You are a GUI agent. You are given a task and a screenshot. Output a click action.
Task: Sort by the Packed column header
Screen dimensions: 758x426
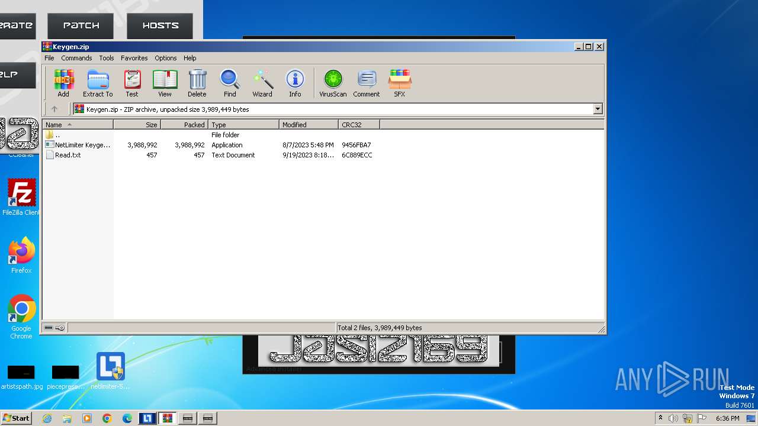pyautogui.click(x=184, y=125)
